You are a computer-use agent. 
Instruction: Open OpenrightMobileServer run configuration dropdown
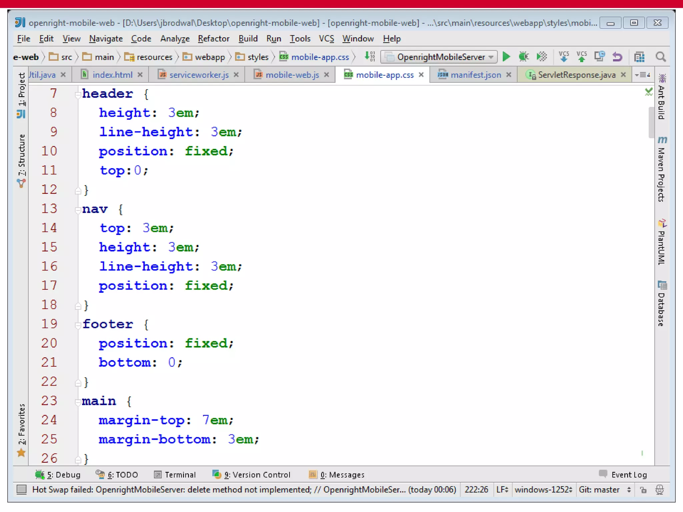(x=439, y=57)
